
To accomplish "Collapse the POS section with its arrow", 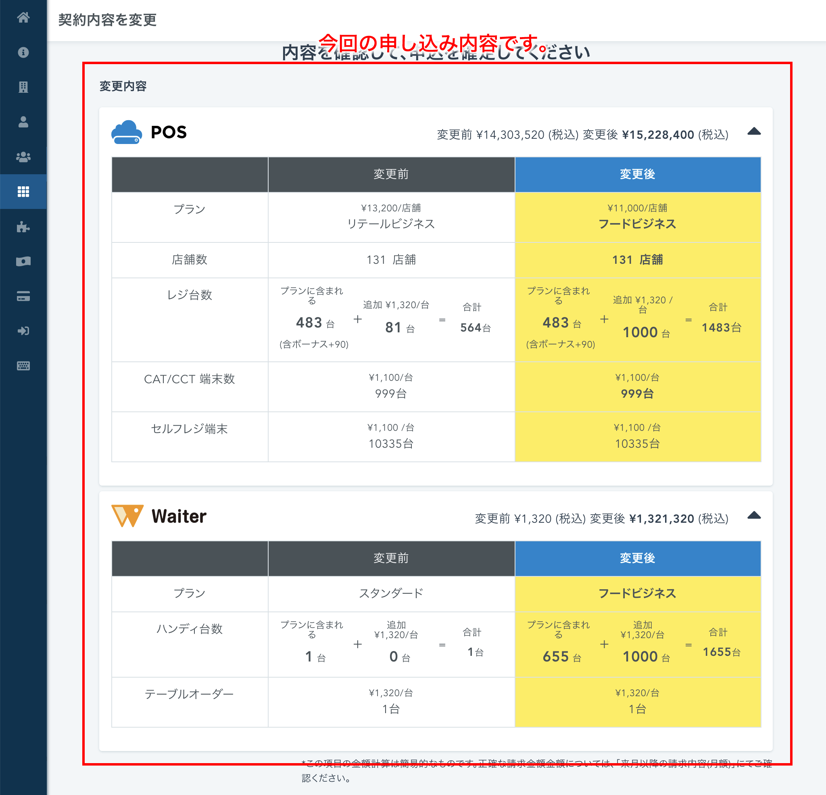I will [754, 131].
